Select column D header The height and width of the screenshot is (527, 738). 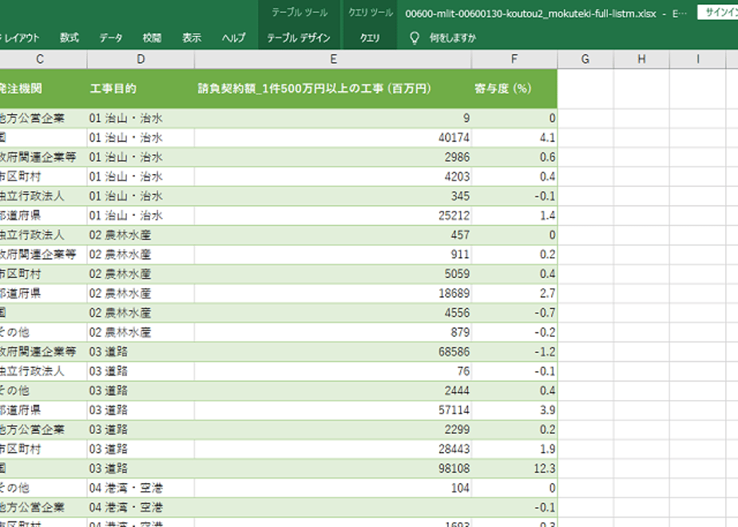(x=141, y=59)
